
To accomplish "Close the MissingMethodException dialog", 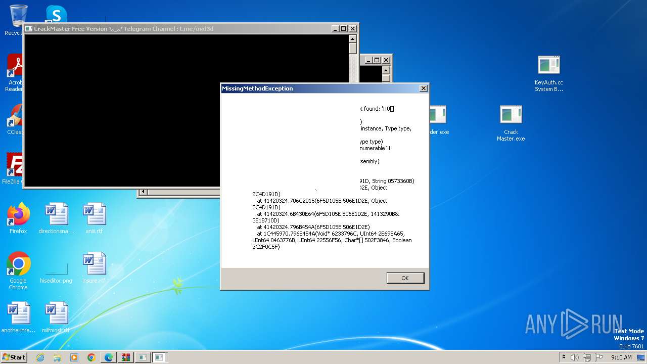I will (x=423, y=88).
